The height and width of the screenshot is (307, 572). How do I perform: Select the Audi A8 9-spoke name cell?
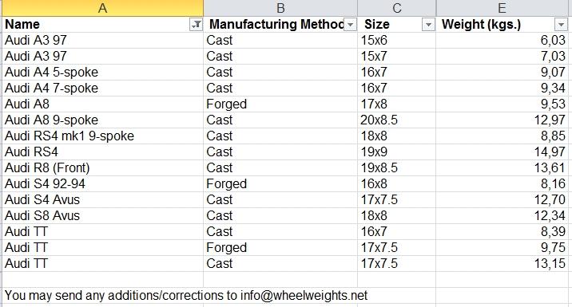pos(103,120)
